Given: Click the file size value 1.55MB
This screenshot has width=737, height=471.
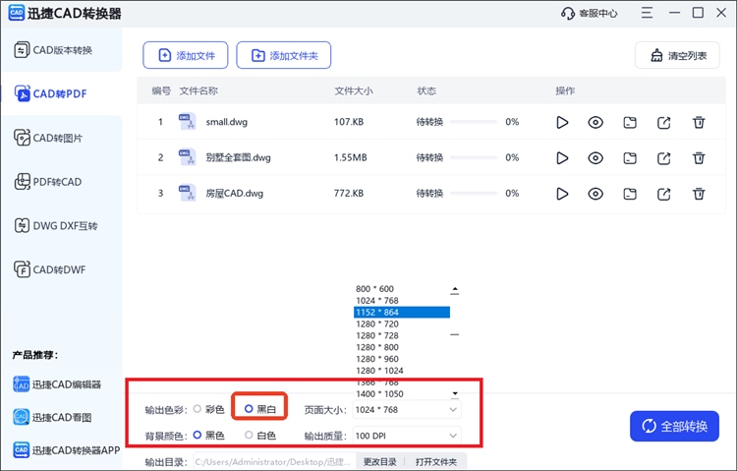Looking at the screenshot, I should pyautogui.click(x=350, y=157).
